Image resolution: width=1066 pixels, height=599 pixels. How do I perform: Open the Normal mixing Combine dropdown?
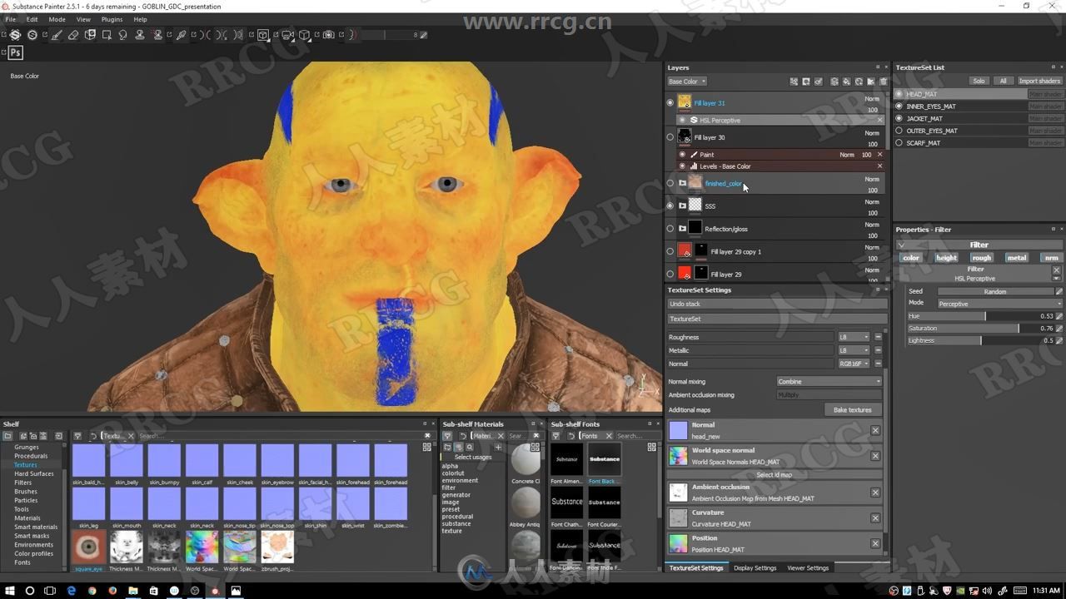[x=829, y=382]
